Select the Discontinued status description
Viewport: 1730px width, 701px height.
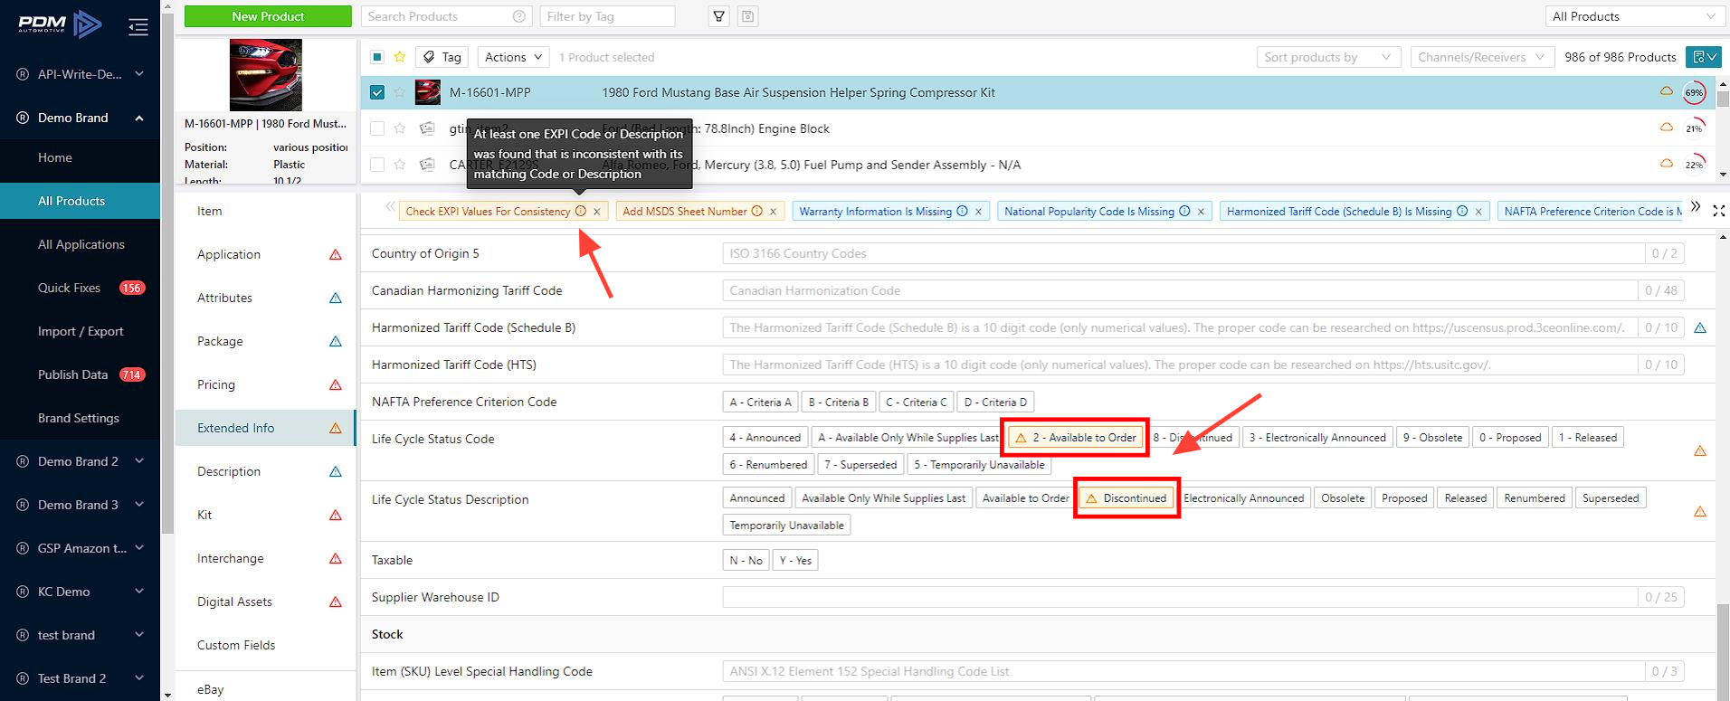pos(1126,498)
